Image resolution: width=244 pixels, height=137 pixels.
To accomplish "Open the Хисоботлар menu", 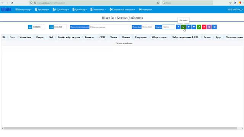I will (80, 10).
